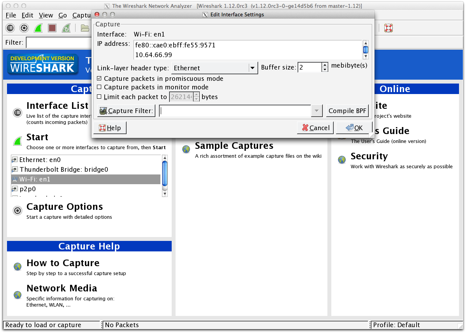Click the globe icon beside Sample Captures
This screenshot has height=333, width=466.
[186, 149]
